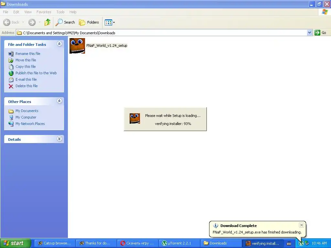Click the My Computer icon in sidebar
The width and height of the screenshot is (331, 248).
click(11, 118)
